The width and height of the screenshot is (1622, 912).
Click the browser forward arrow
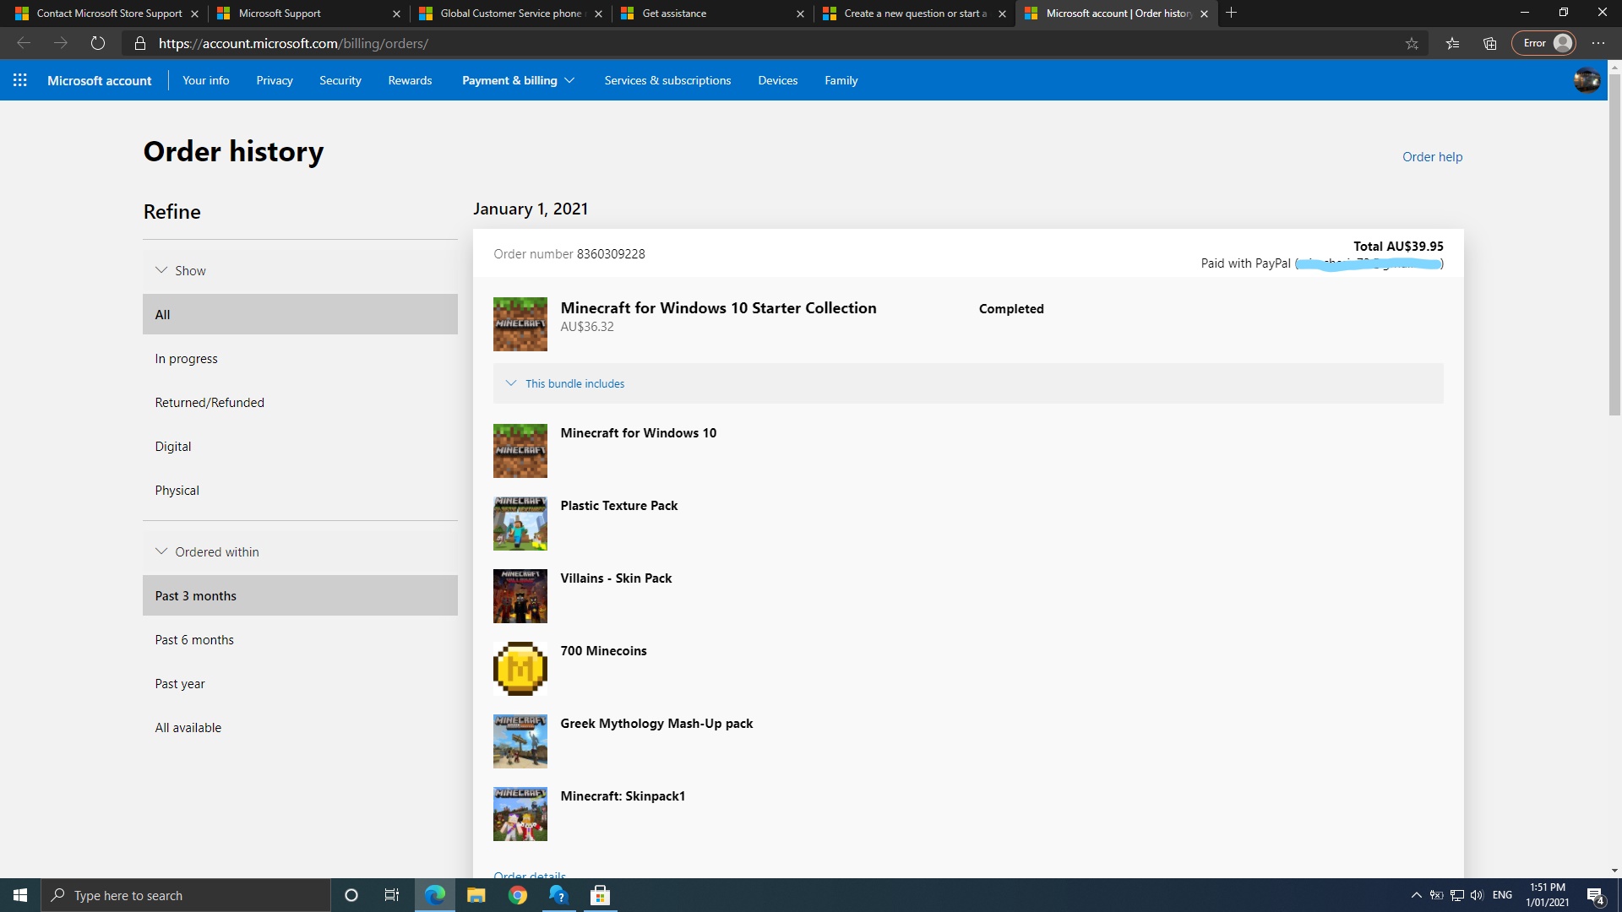coord(60,43)
